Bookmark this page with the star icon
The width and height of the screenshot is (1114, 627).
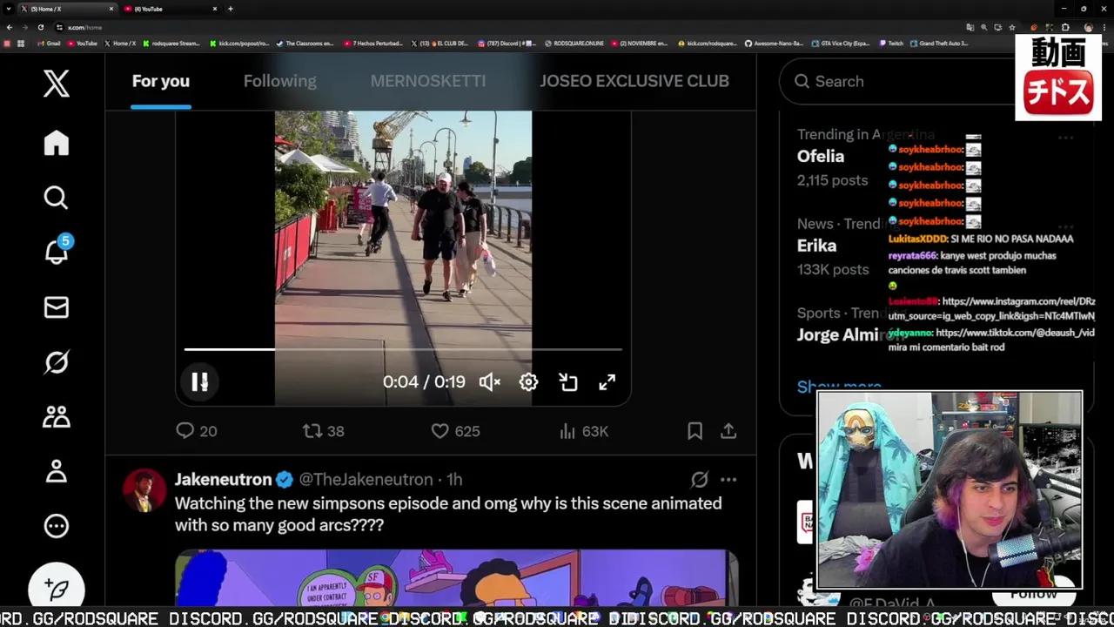[x=1011, y=27]
